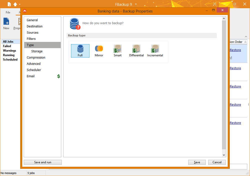Show All Jobs in the job filter list

(x=11, y=42)
